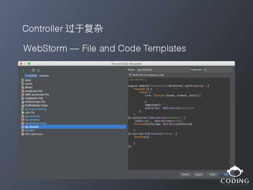The image size is (253, 190).
Task: Choose the AMD JavaScript File template
Action: [37, 94]
